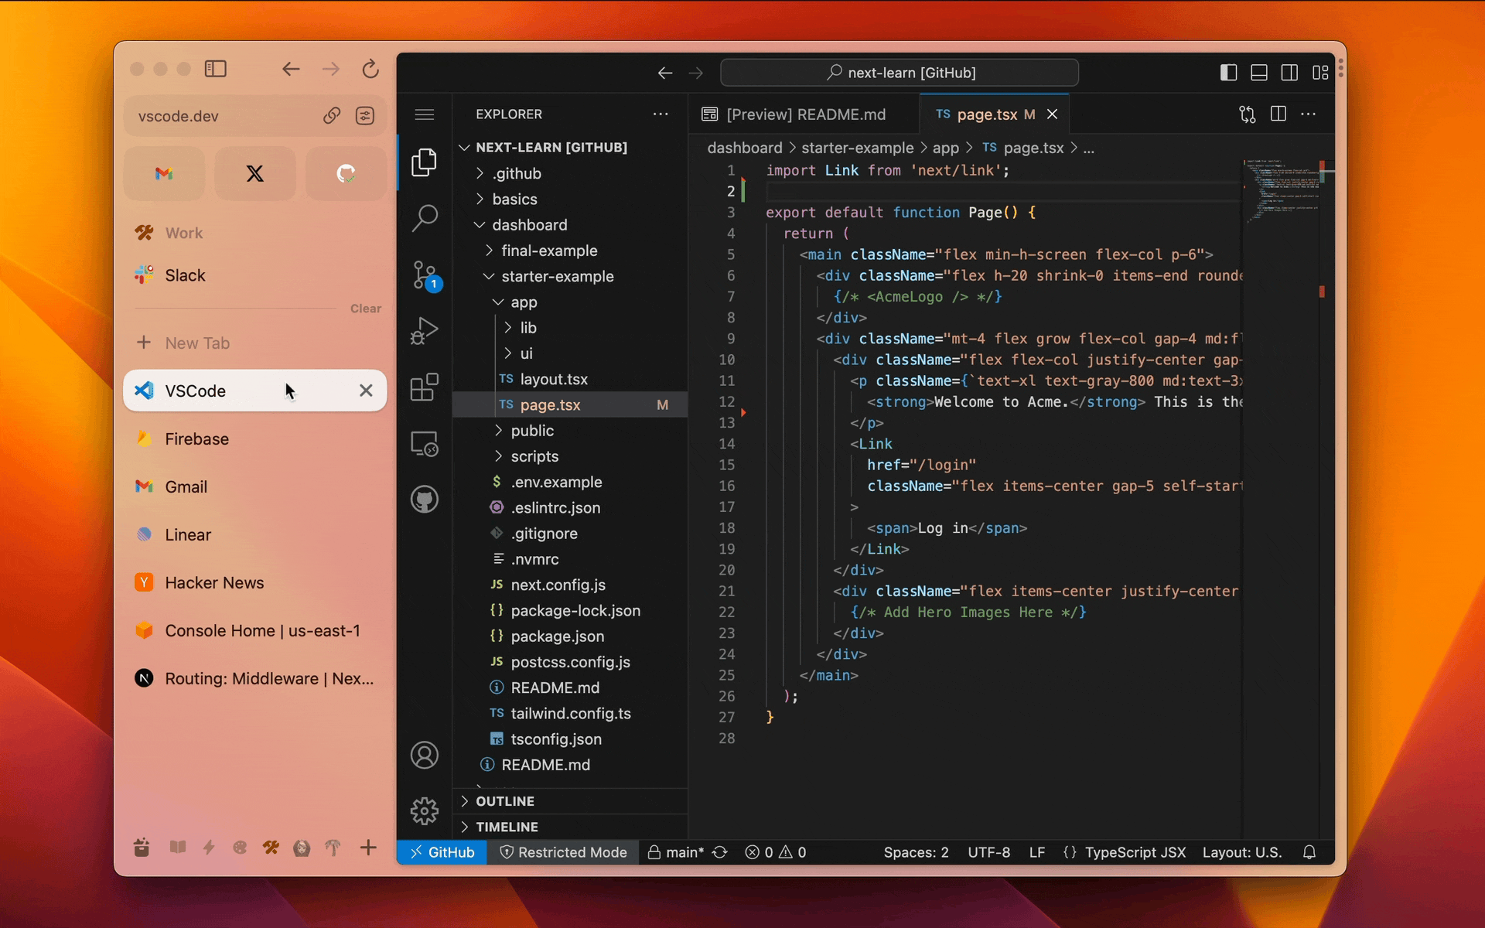1485x928 pixels.
Task: Click Restricted Mode in status bar
Action: (x=563, y=852)
